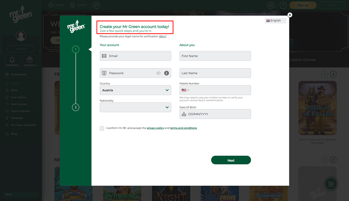This screenshot has width=349, height=201.
Task: Open the terms and conditions link
Action: [x=184, y=128]
